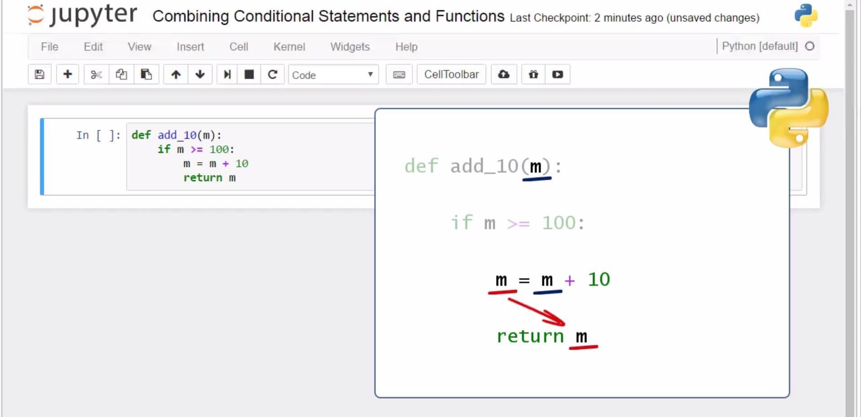
Task: Open the Cell menu
Action: click(239, 47)
